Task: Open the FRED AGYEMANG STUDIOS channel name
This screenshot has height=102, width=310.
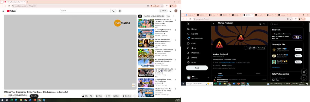Action: pyautogui.click(x=18, y=95)
